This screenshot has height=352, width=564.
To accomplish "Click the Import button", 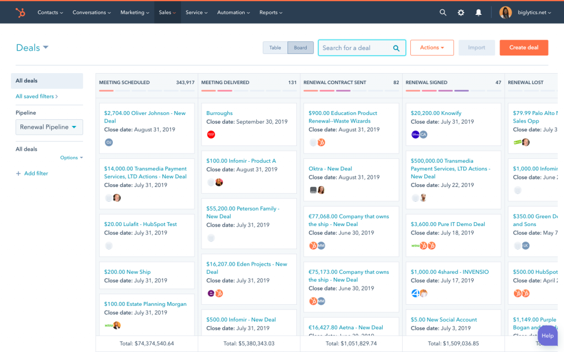I will click(x=476, y=48).
